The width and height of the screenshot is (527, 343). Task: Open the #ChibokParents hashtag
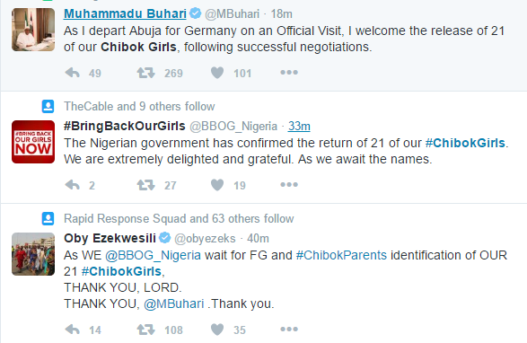pos(341,255)
